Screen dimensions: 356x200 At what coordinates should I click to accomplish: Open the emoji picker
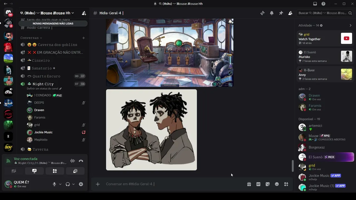pyautogui.click(x=277, y=184)
